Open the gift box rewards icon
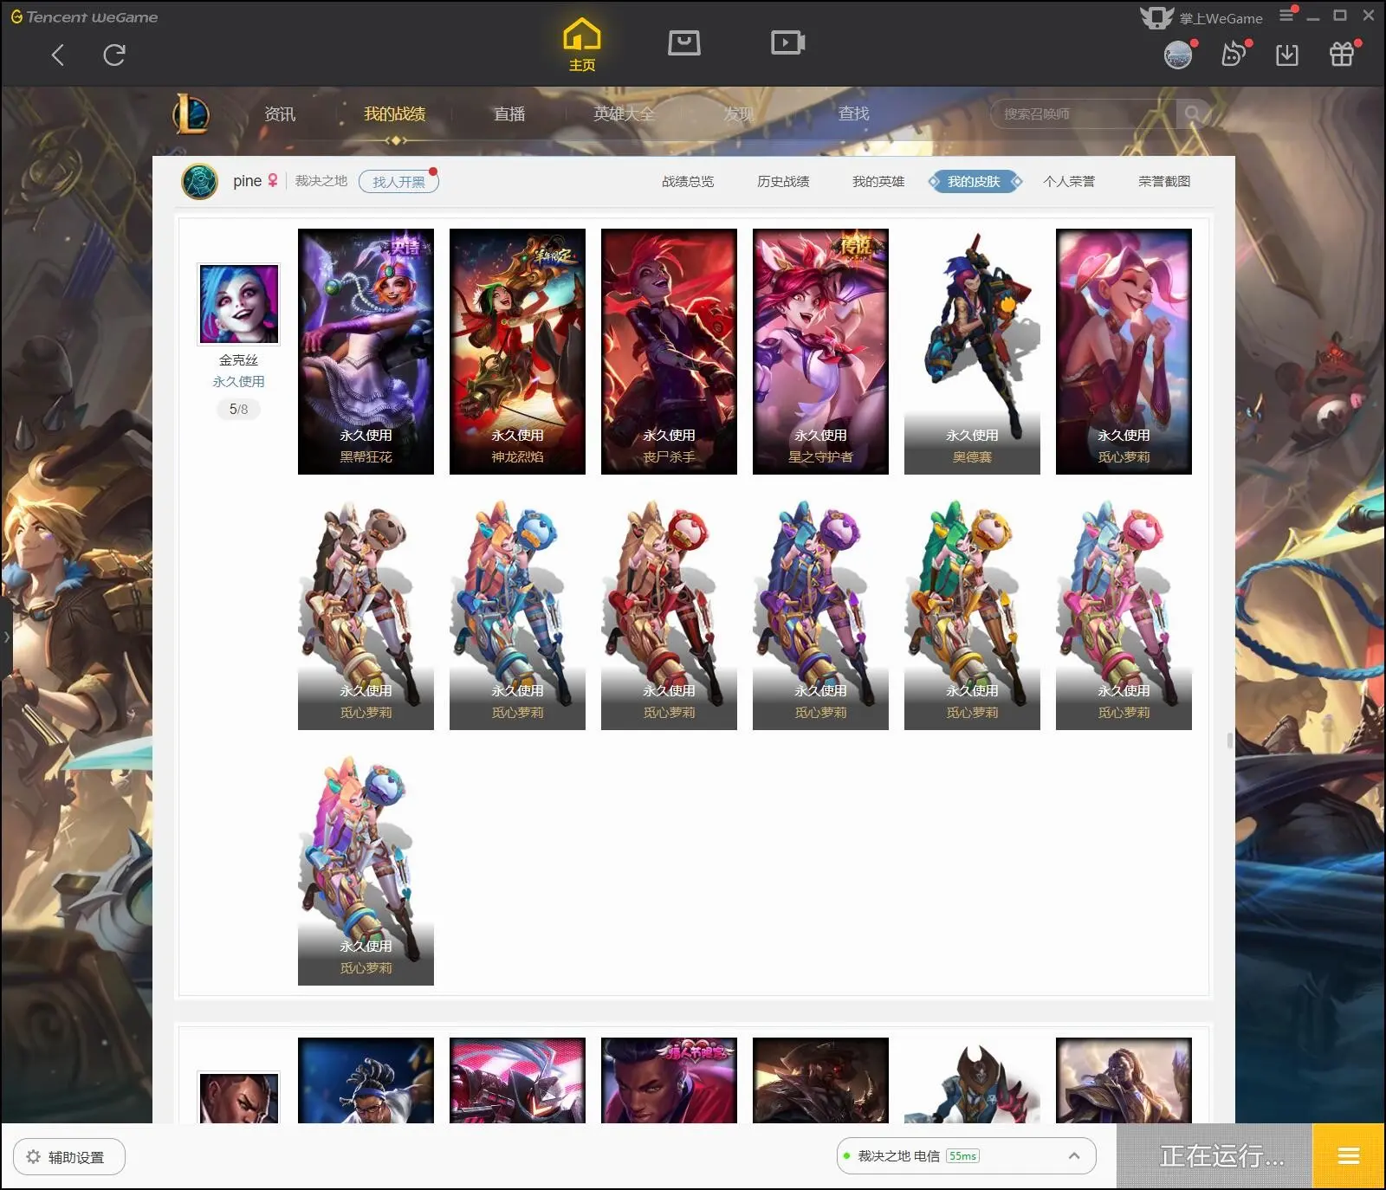This screenshot has width=1386, height=1190. 1342,54
